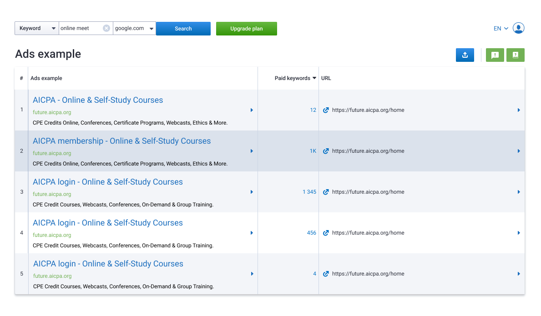Open the feedback message icon button
Viewport: 541px width, 316px height.
pyautogui.click(x=495, y=55)
